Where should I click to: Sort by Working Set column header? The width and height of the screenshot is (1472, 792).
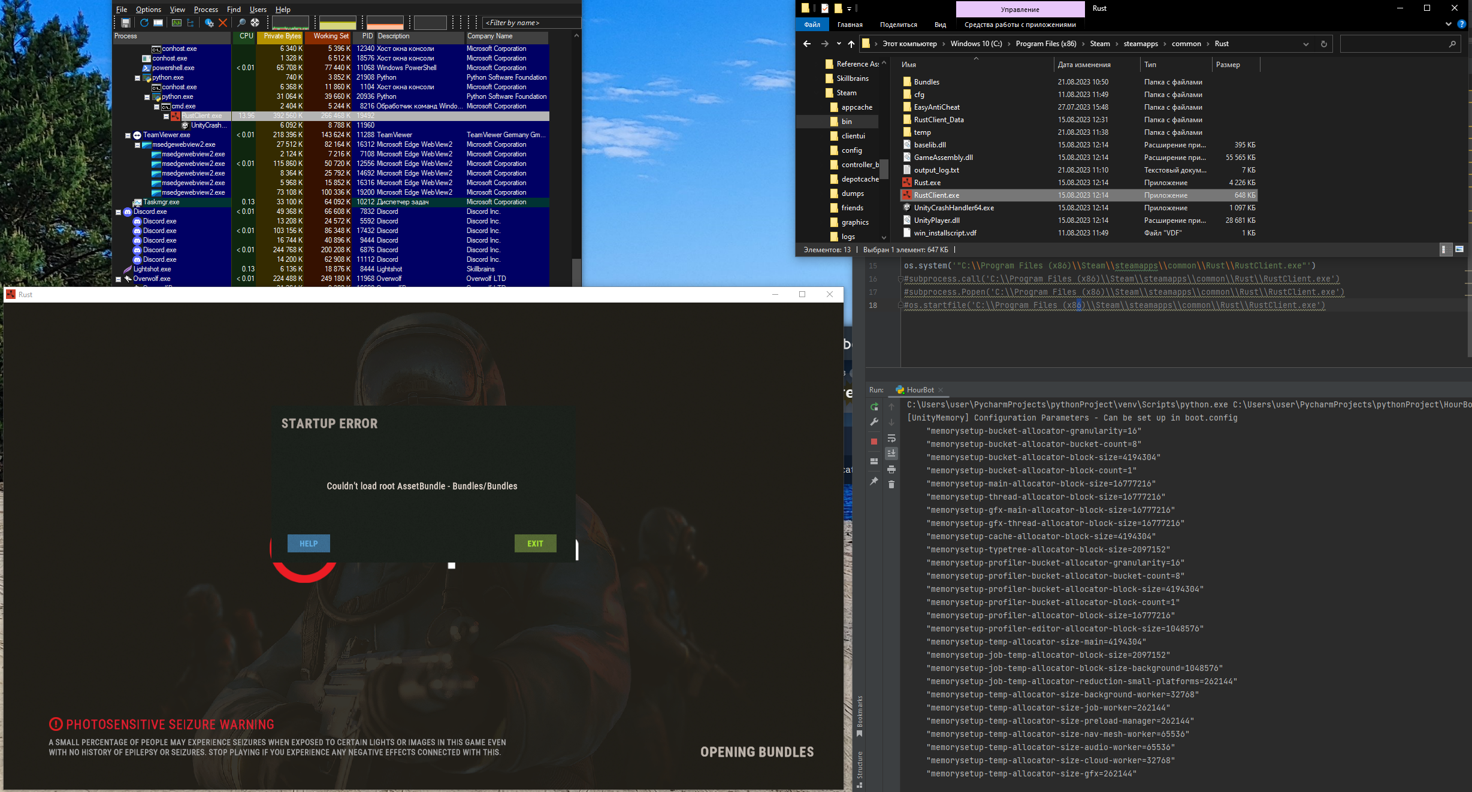tap(329, 37)
